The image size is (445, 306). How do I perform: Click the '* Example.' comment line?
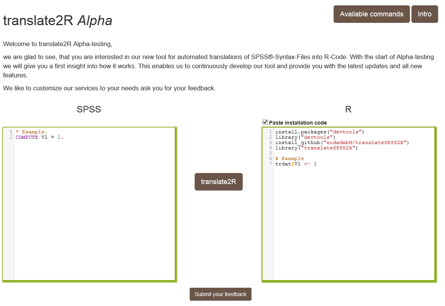[x=32, y=132]
